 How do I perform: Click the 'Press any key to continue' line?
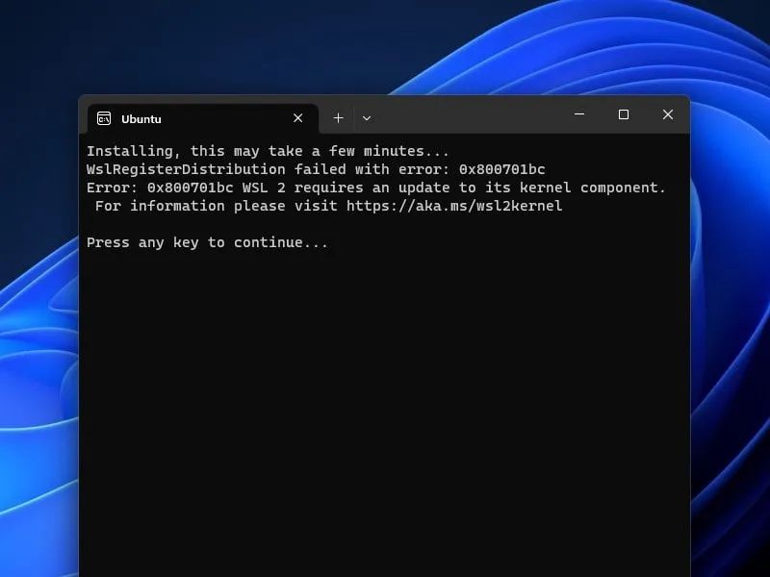pos(208,242)
